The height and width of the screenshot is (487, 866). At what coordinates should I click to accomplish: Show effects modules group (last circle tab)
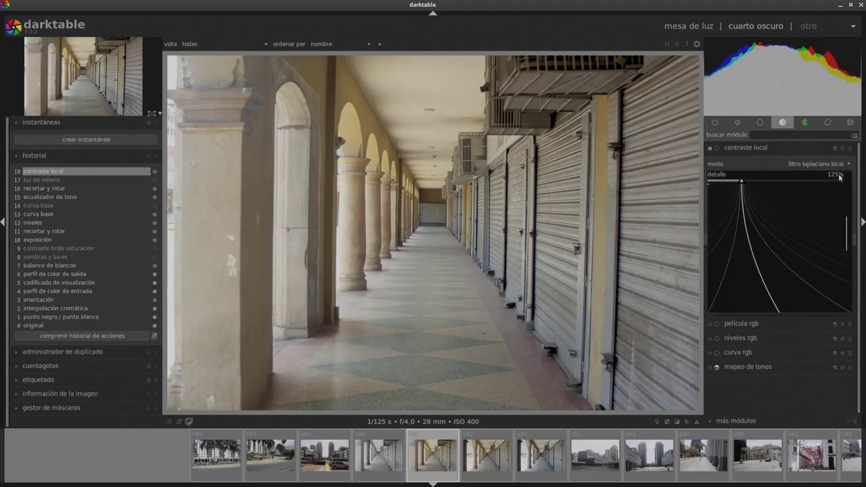pyautogui.click(x=850, y=122)
